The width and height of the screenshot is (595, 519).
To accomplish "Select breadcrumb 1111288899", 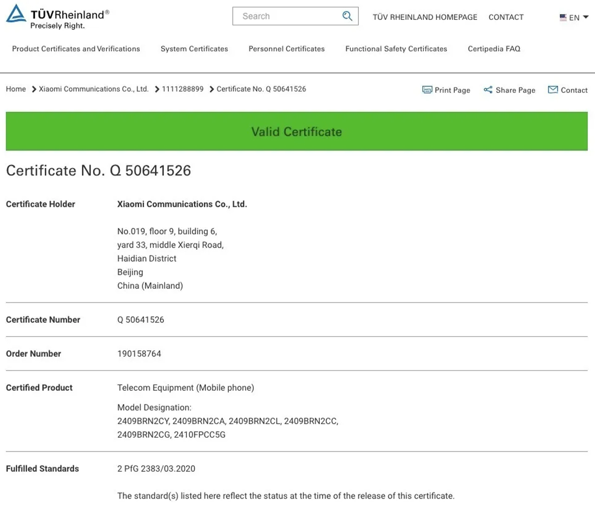I will (182, 89).
